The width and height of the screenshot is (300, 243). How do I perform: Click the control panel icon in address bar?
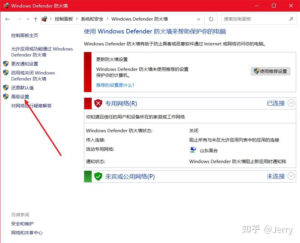click(x=45, y=19)
